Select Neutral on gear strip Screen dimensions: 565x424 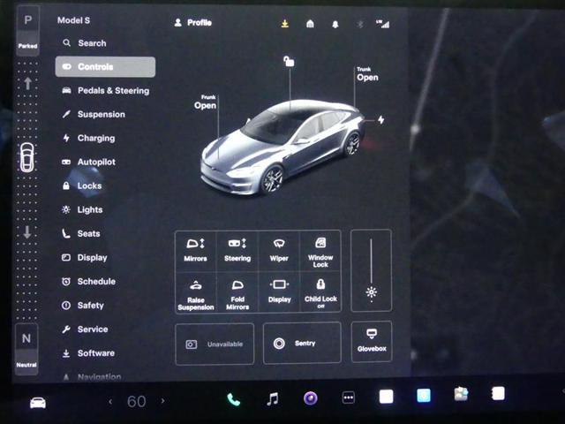(x=26, y=349)
